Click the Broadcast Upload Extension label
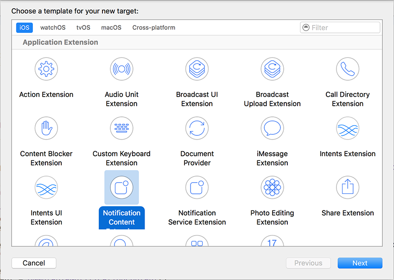This screenshot has width=394, height=280. click(273, 99)
